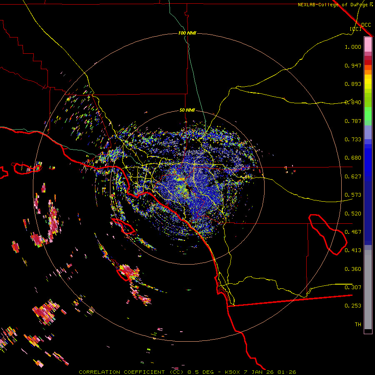Click the DCC label above the color bar
Image resolution: width=375 pixels, height=375 pixels.
coord(366,25)
